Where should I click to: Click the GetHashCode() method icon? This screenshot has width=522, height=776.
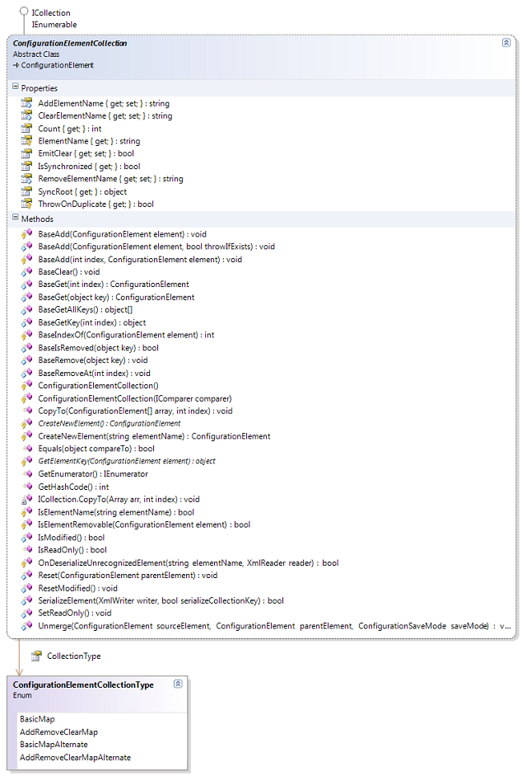tap(26, 487)
